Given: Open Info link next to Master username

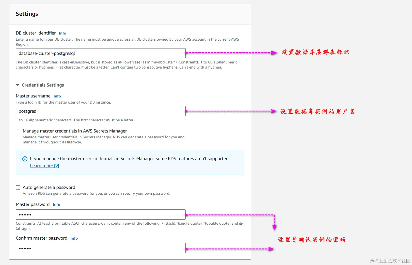Looking at the screenshot, I should pos(57,96).
